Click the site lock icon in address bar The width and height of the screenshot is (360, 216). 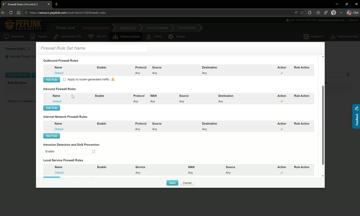[26, 13]
